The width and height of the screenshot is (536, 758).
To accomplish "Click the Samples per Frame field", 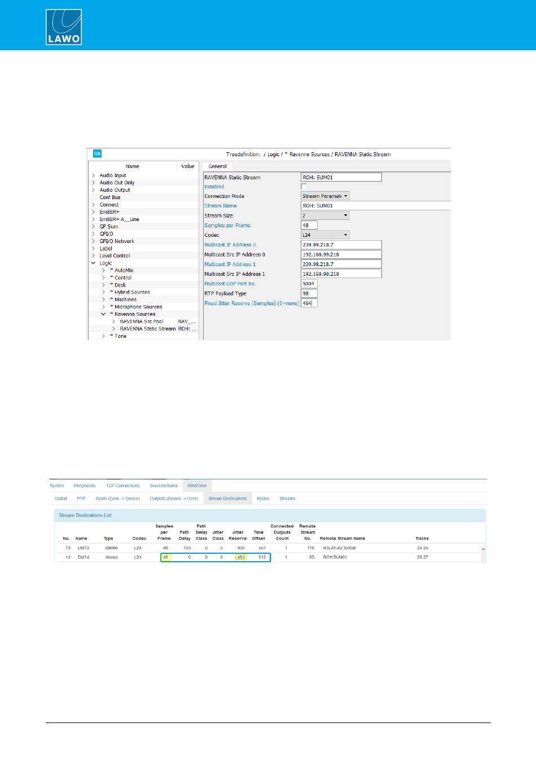I will click(x=309, y=225).
